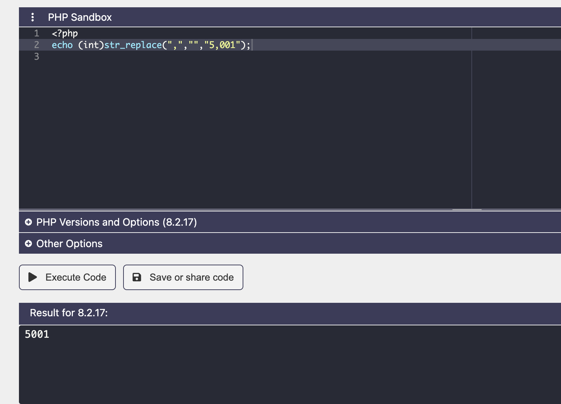This screenshot has height=404, width=561.
Task: Click Save or share code button
Action: [183, 277]
